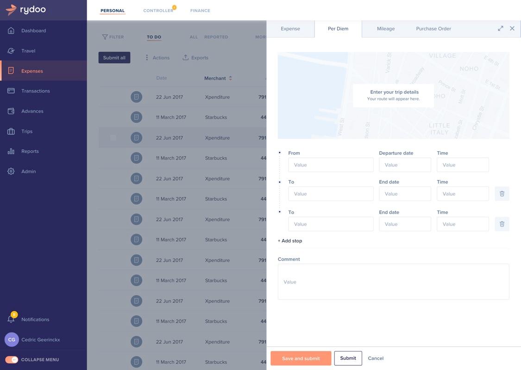The height and width of the screenshot is (370, 521).
Task: Click the Travel plane icon
Action: (x=11, y=51)
